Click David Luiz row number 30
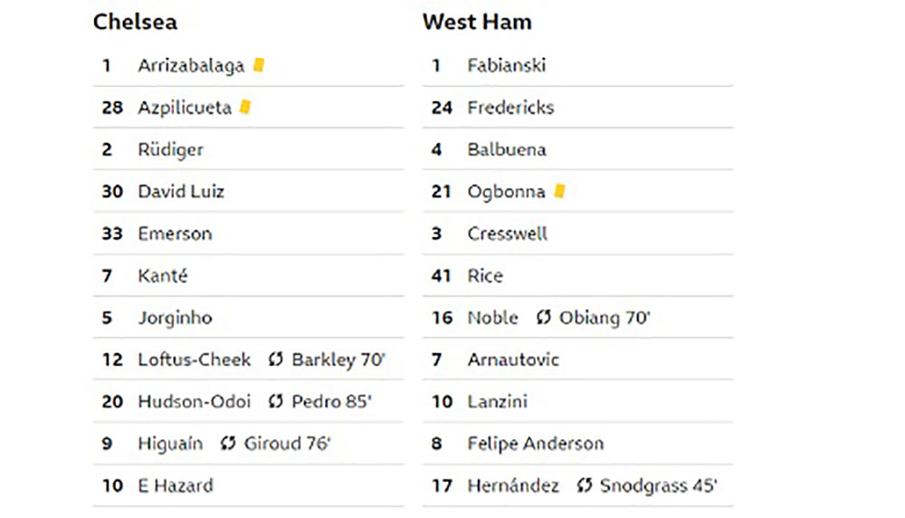The image size is (905, 518). tap(112, 191)
